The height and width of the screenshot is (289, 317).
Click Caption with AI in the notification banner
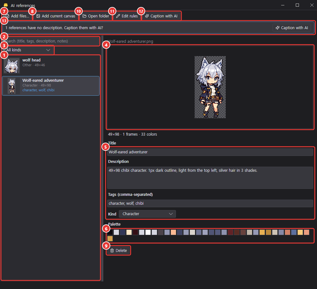pyautogui.click(x=292, y=28)
